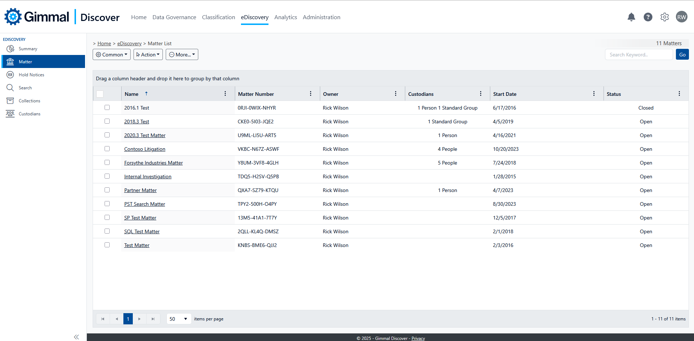Click the RW user avatar
The width and height of the screenshot is (694, 341).
(681, 17)
